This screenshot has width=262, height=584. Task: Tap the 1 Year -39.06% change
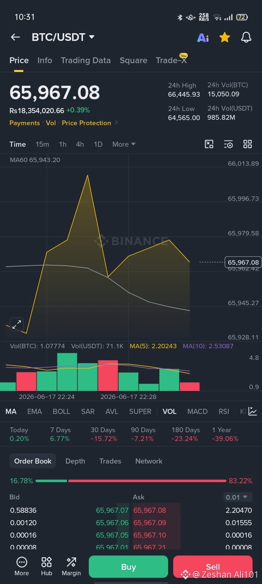pyautogui.click(x=225, y=434)
